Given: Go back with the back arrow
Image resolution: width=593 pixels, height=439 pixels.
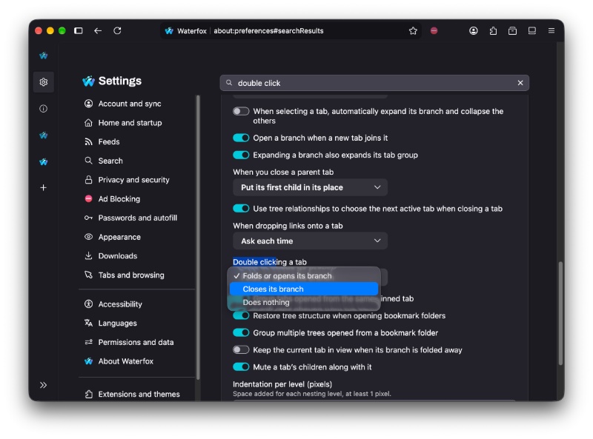Looking at the screenshot, I should pyautogui.click(x=98, y=30).
